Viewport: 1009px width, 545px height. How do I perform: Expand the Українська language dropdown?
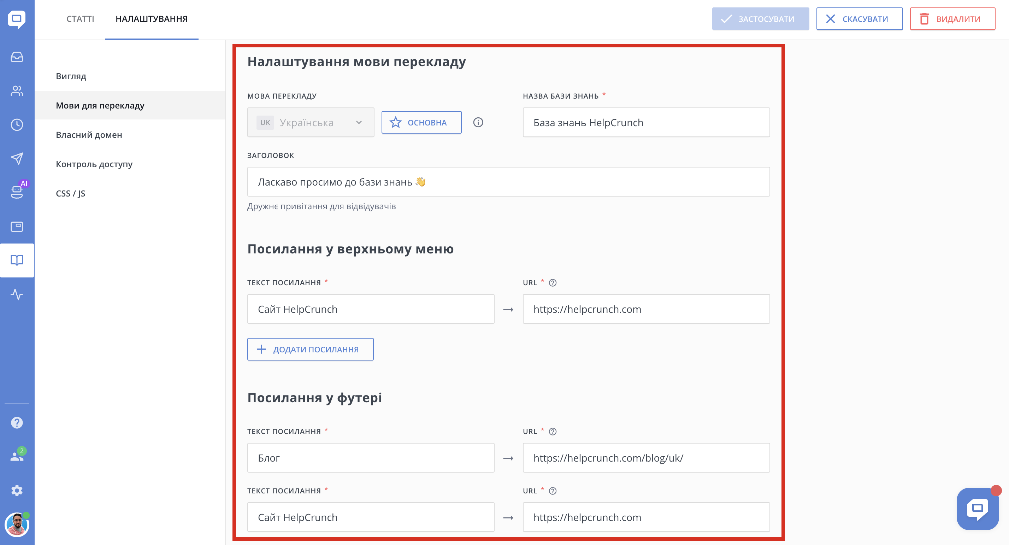pyautogui.click(x=310, y=123)
